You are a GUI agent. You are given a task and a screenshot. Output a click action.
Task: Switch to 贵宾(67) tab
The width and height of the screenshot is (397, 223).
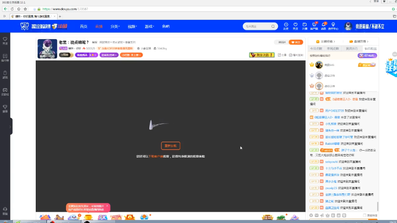click(x=351, y=49)
